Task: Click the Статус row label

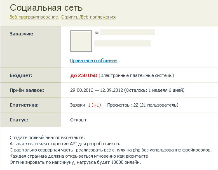Action: pos(19,120)
